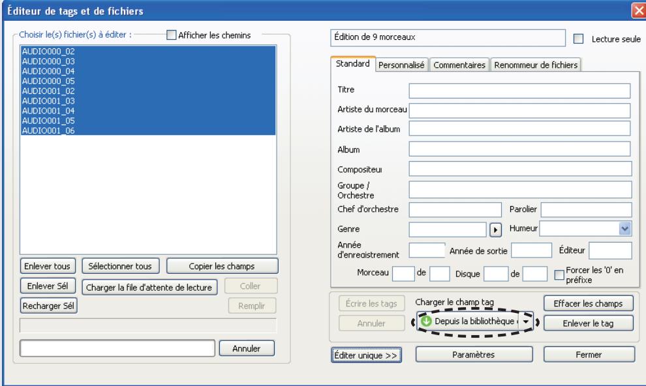The width and height of the screenshot is (646, 386).
Task: Select file AUDIO000_03 in the list
Action: coord(148,61)
